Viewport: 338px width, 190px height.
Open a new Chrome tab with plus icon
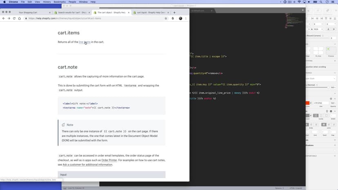click(x=174, y=12)
